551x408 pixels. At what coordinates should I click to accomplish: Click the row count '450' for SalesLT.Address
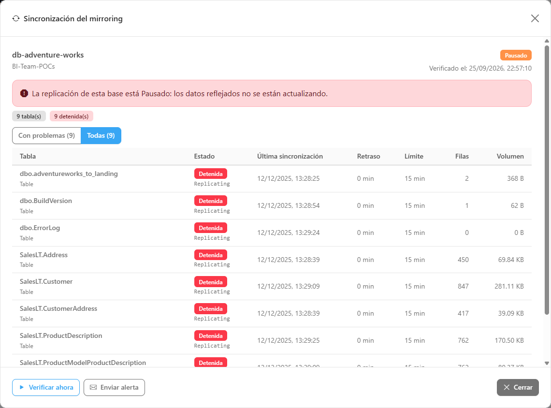click(463, 260)
